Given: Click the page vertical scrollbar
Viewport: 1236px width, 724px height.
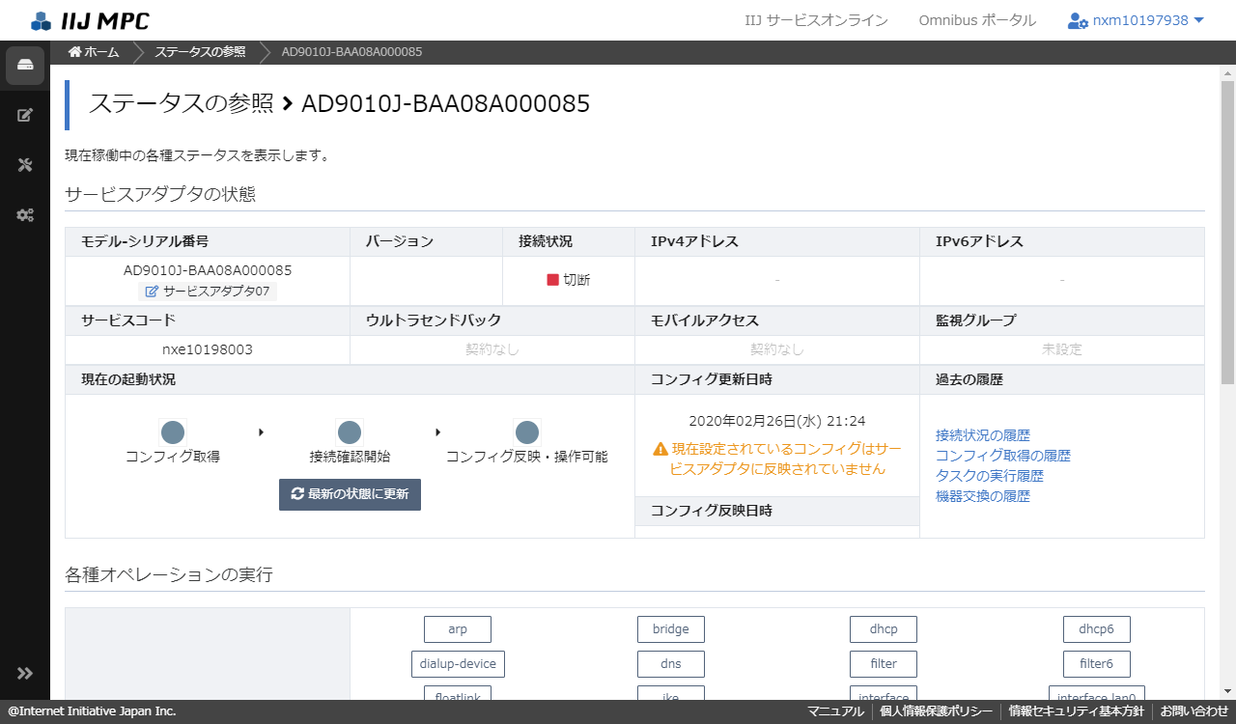Looking at the screenshot, I should [x=1227, y=232].
